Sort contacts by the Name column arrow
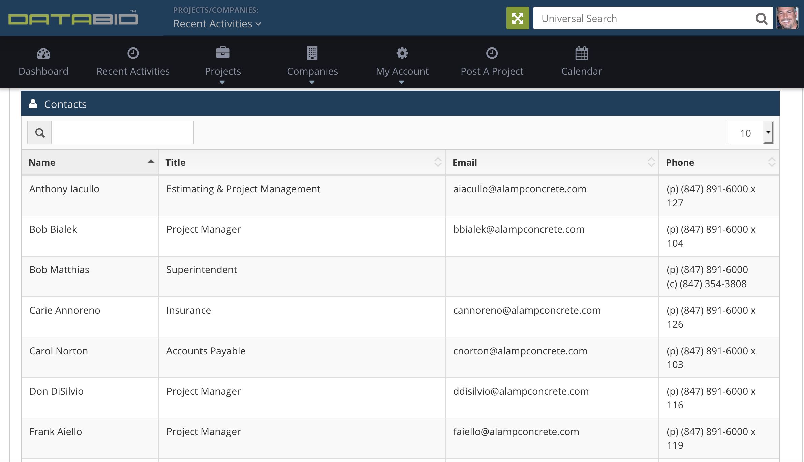Screen dimensions: 804x462 tap(151, 162)
